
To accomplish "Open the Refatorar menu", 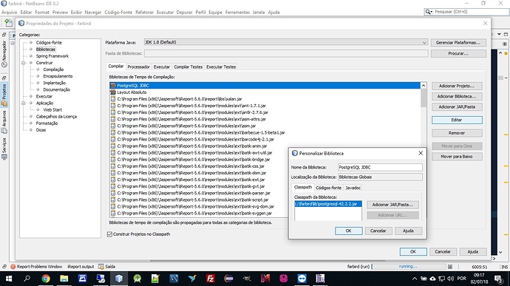I will (144, 13).
